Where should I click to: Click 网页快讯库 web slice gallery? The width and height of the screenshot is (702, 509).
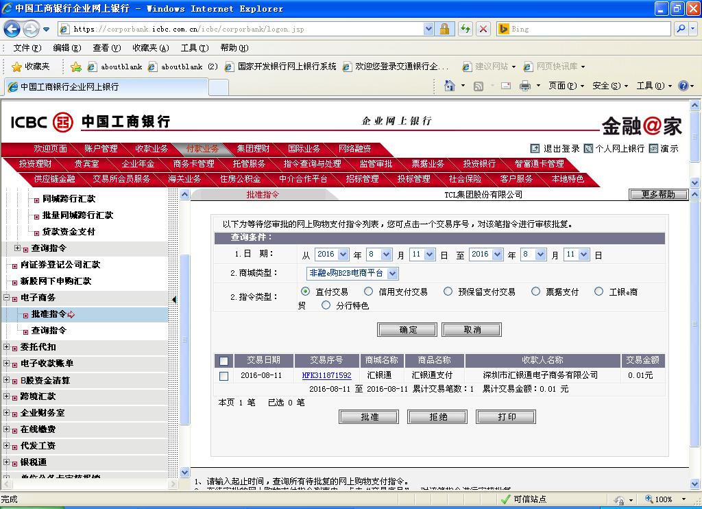[x=554, y=67]
